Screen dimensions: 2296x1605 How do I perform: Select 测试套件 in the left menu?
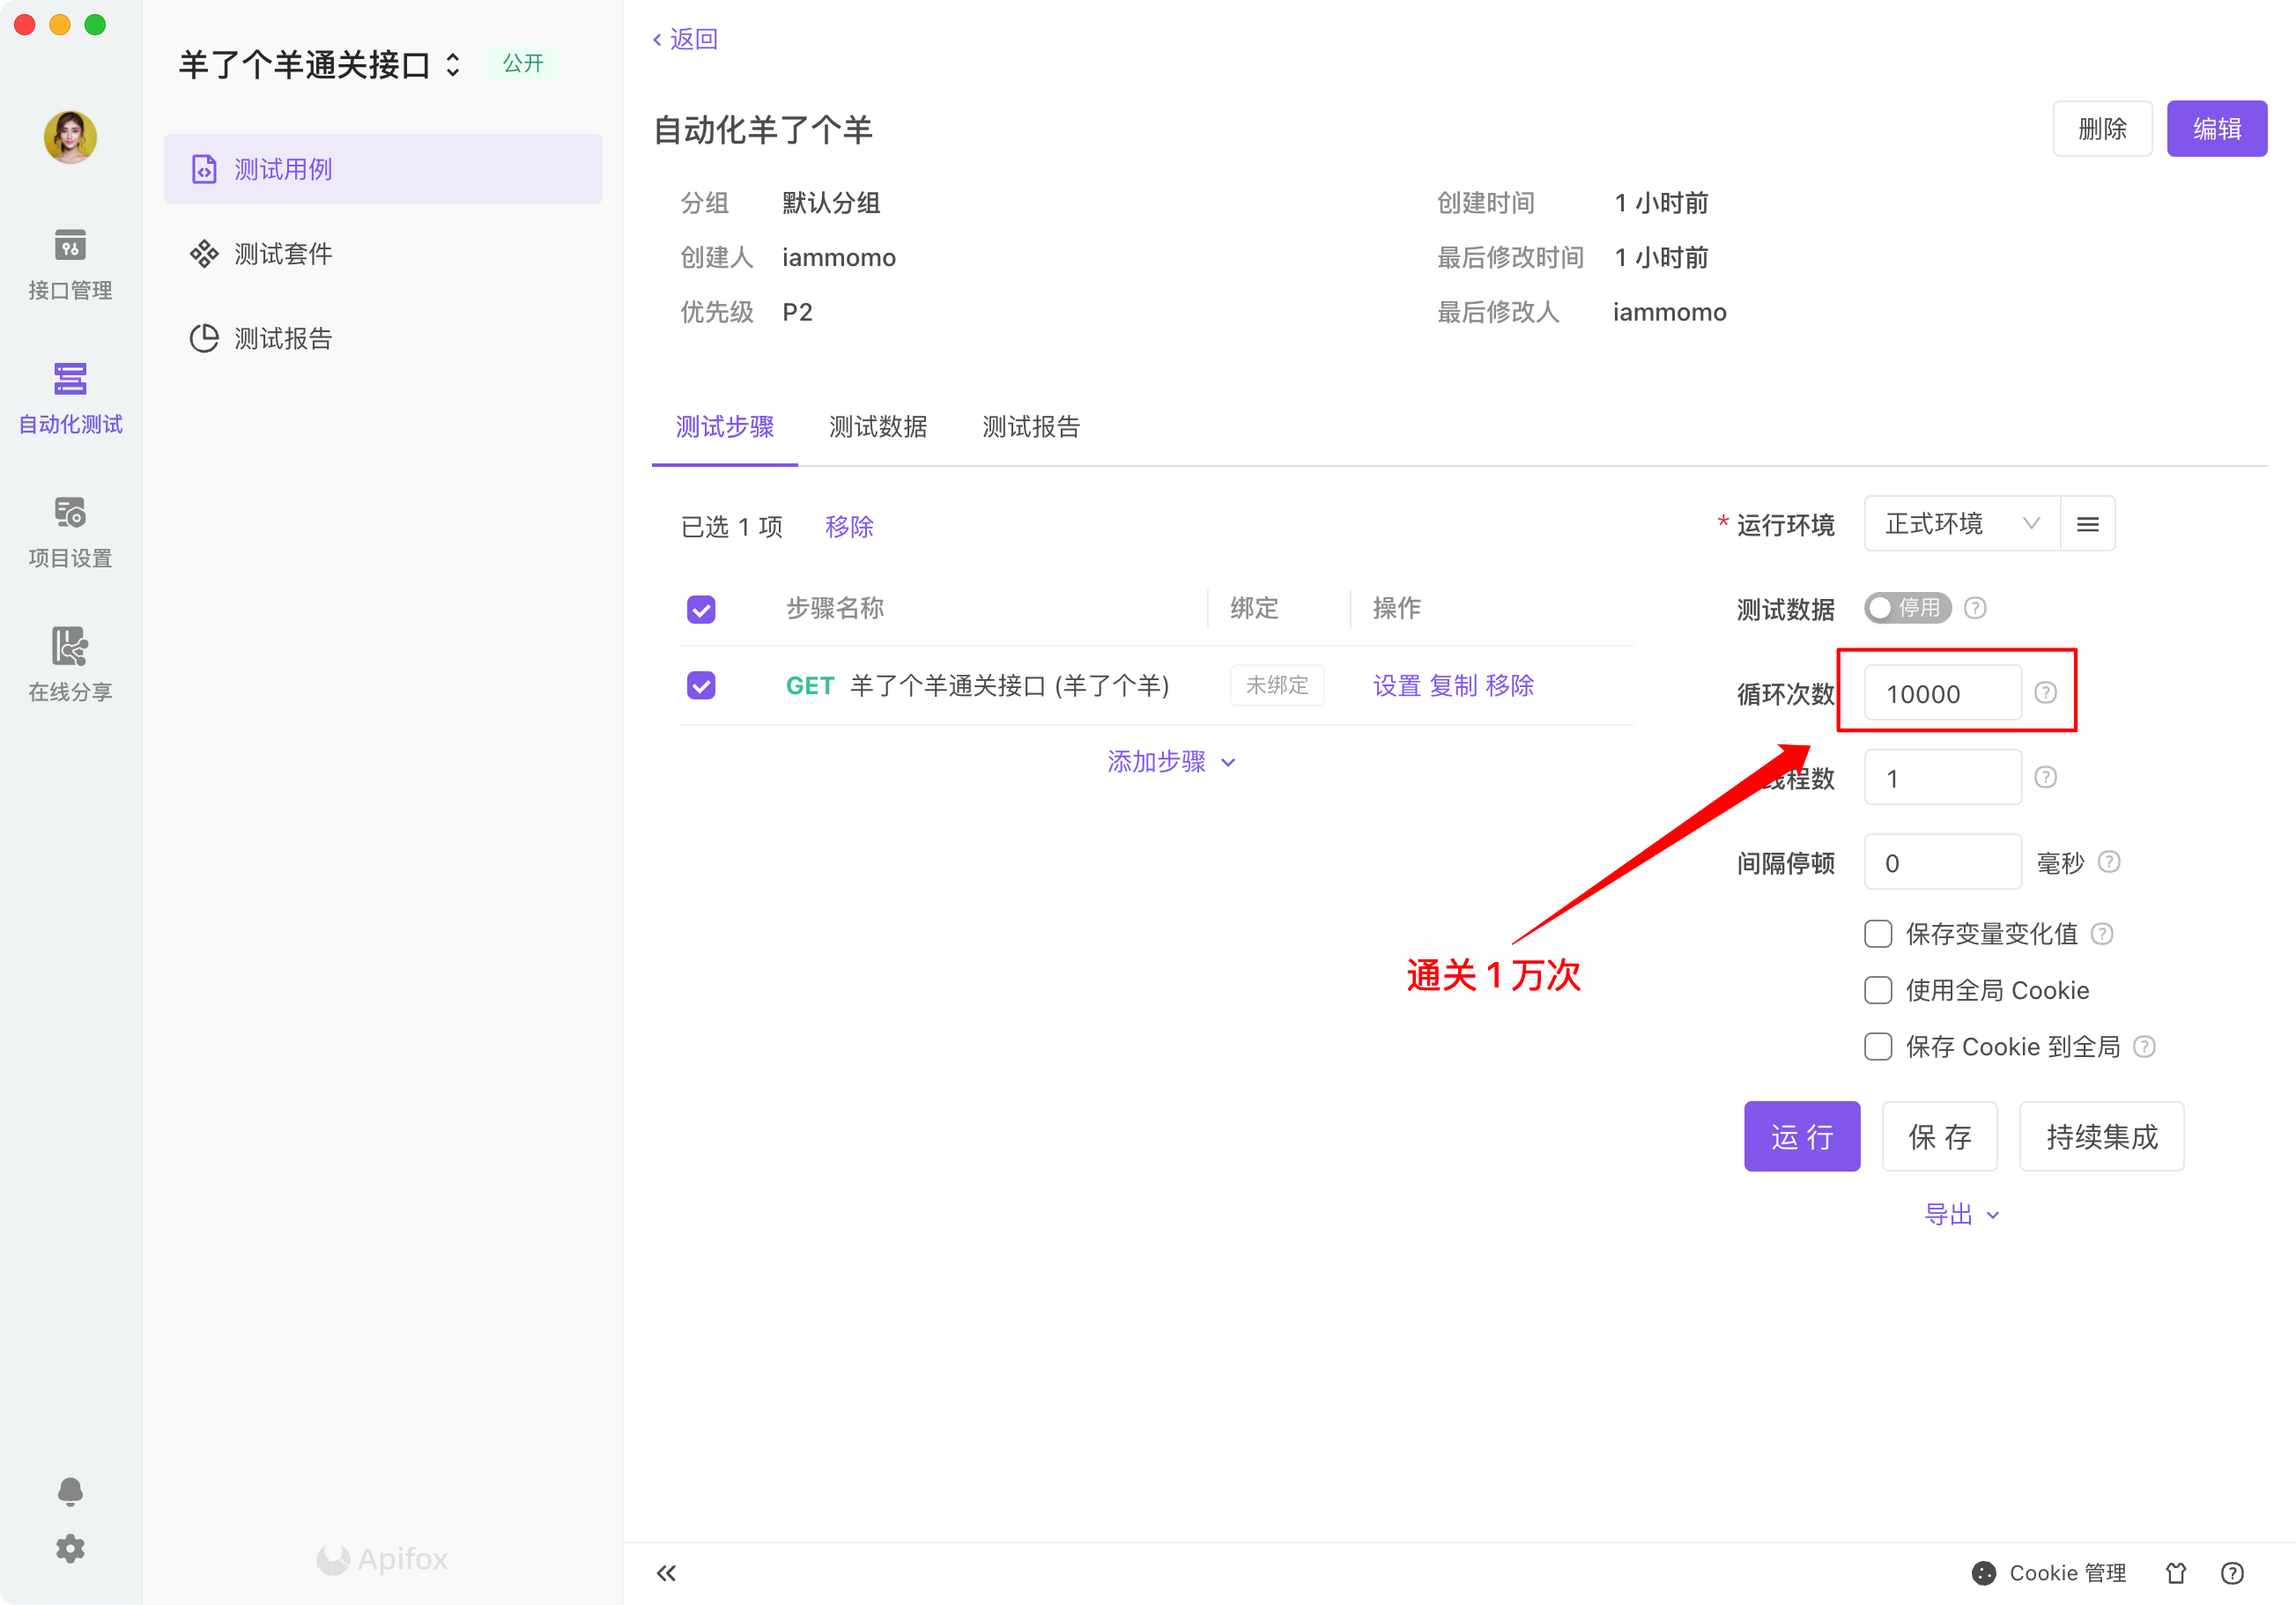283,254
